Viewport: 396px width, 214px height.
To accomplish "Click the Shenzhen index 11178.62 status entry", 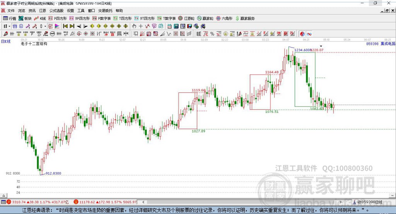I will point(105,202).
